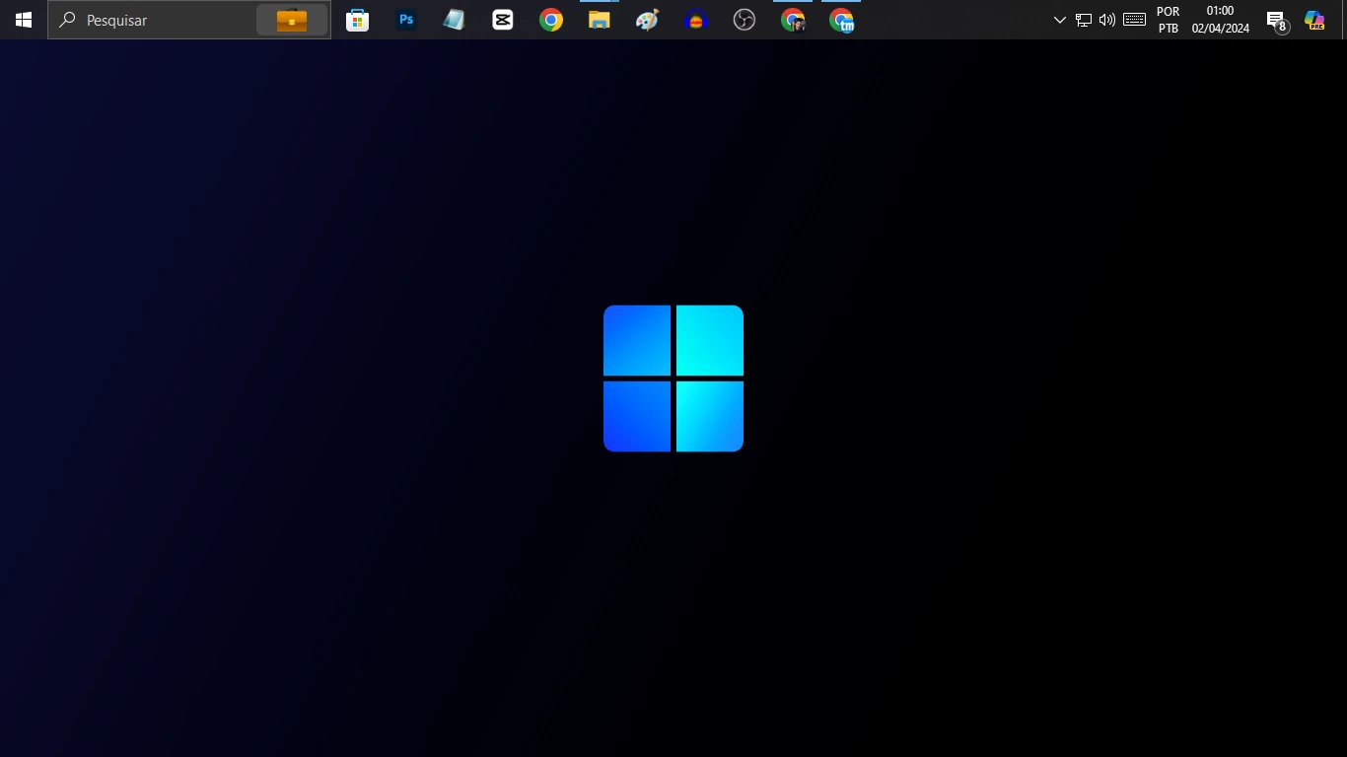Open the notification center
Screen dimensions: 1347x757
[x=1275, y=20]
